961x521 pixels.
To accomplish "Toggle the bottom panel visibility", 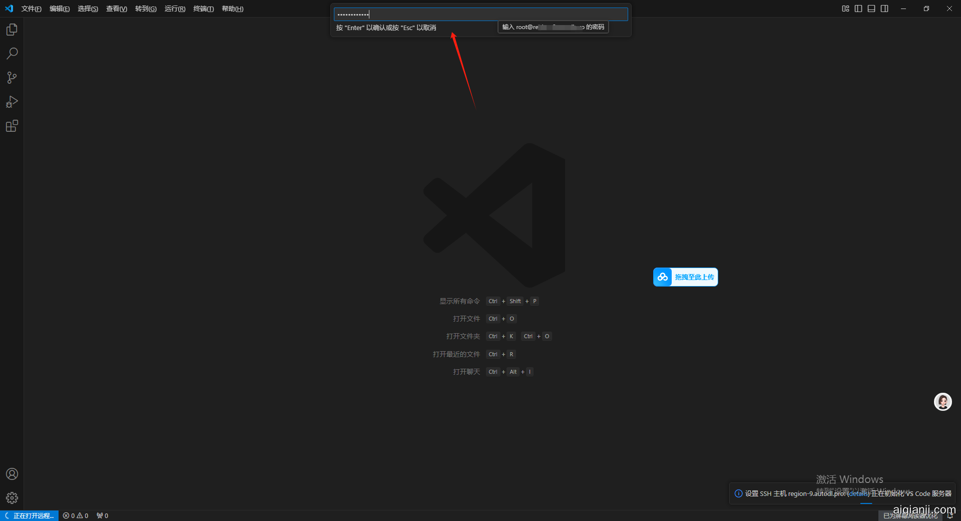I will pos(871,9).
